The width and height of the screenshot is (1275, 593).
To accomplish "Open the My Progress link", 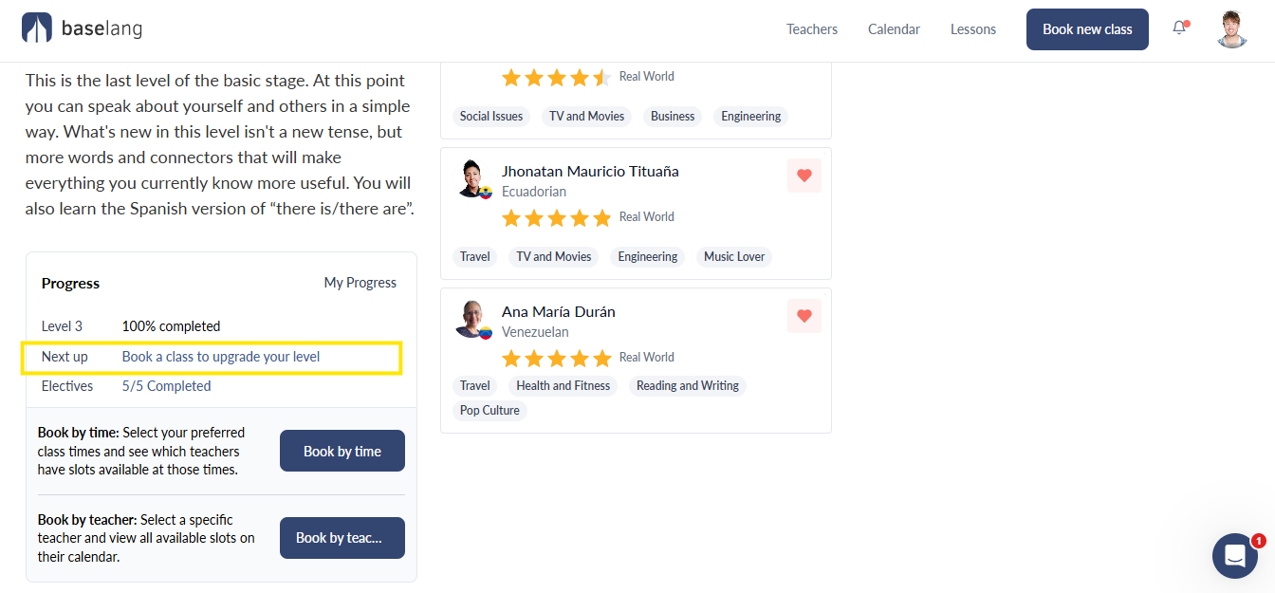I will pos(360,283).
